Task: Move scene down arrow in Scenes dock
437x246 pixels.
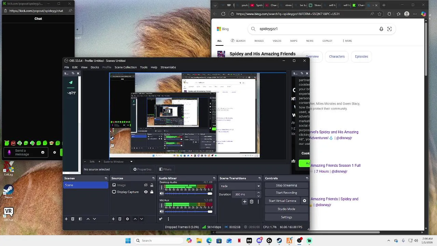Action: 95,219
